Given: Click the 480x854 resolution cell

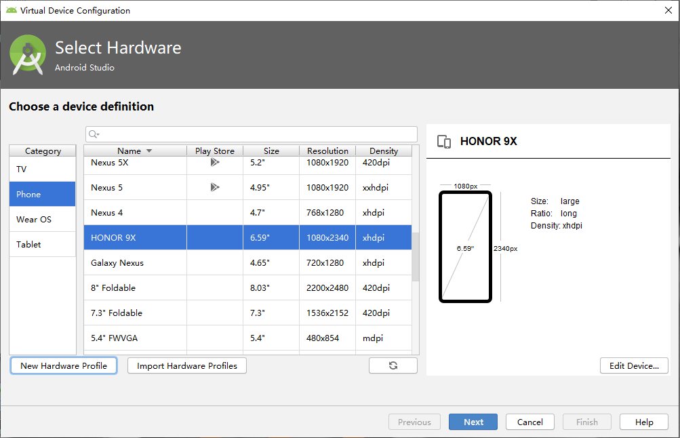Looking at the screenshot, I should click(x=327, y=338).
